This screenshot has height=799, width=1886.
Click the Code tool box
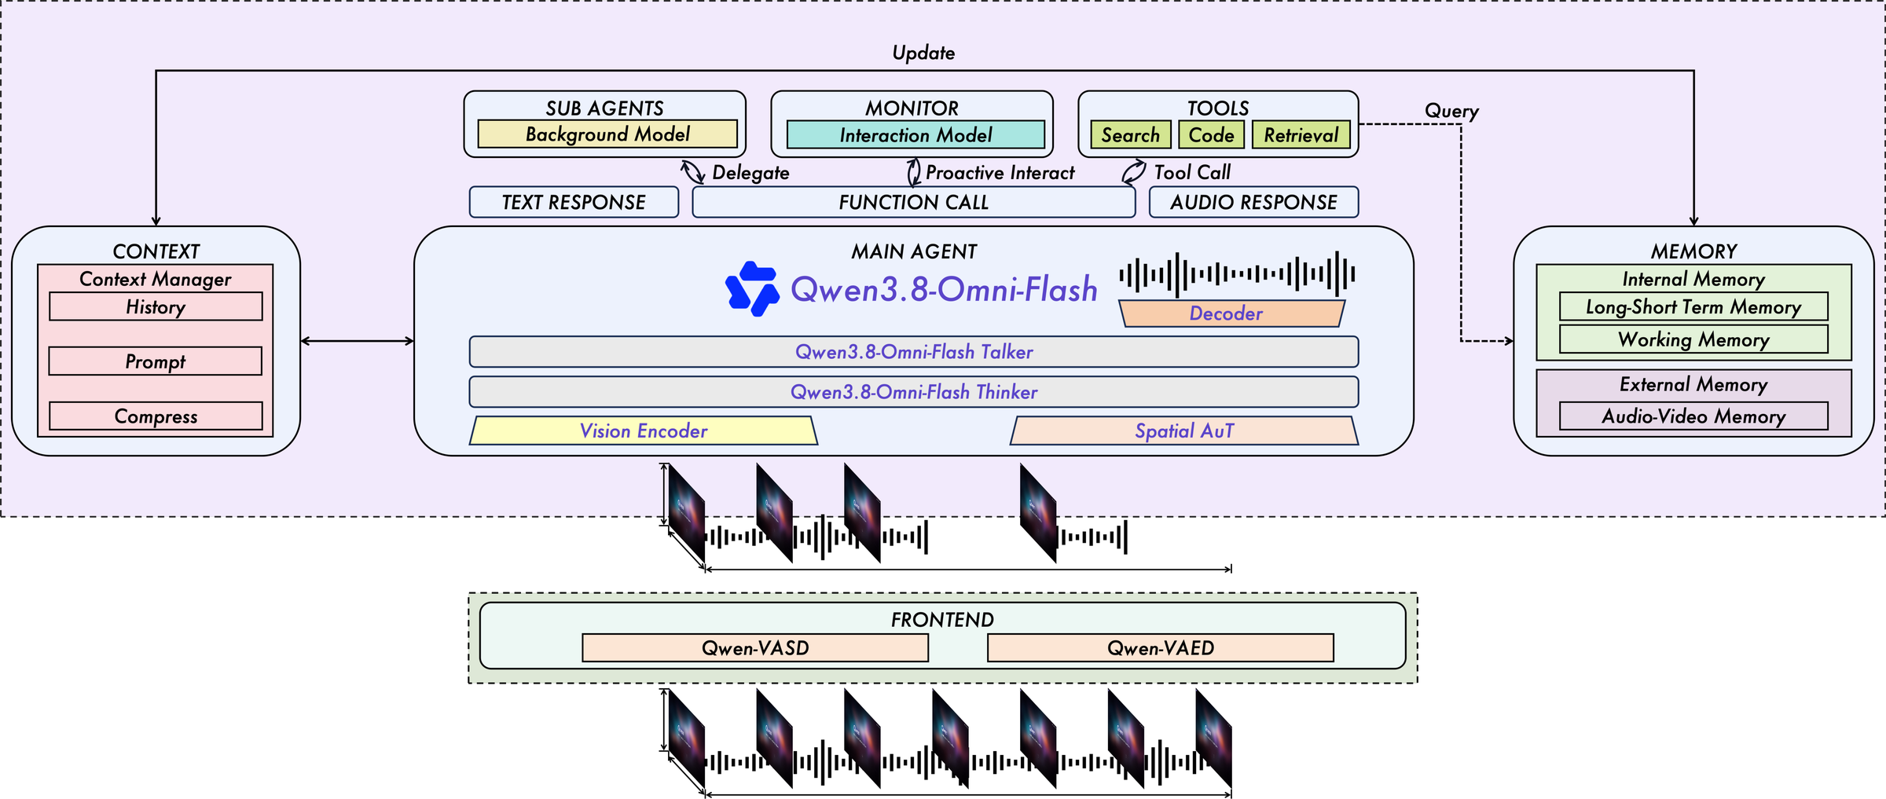(x=1211, y=135)
